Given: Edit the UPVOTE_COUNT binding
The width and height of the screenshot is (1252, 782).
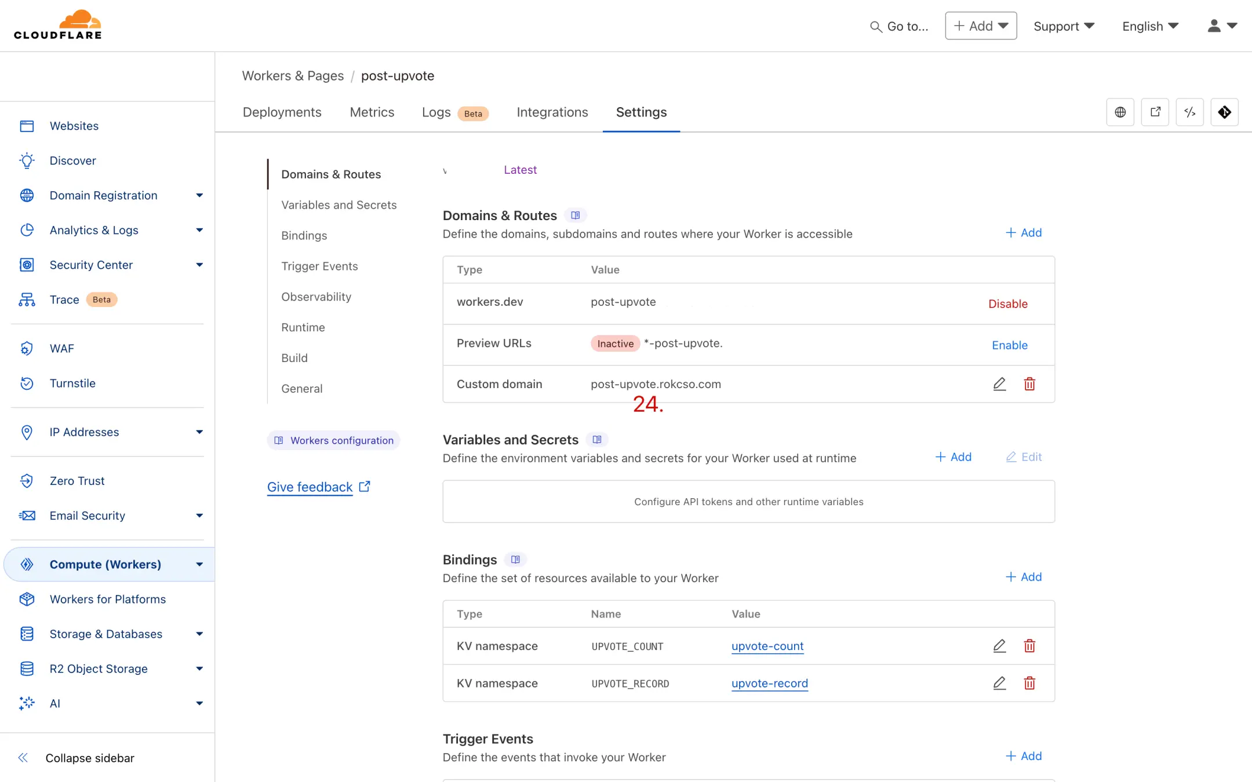Looking at the screenshot, I should pos(999,646).
